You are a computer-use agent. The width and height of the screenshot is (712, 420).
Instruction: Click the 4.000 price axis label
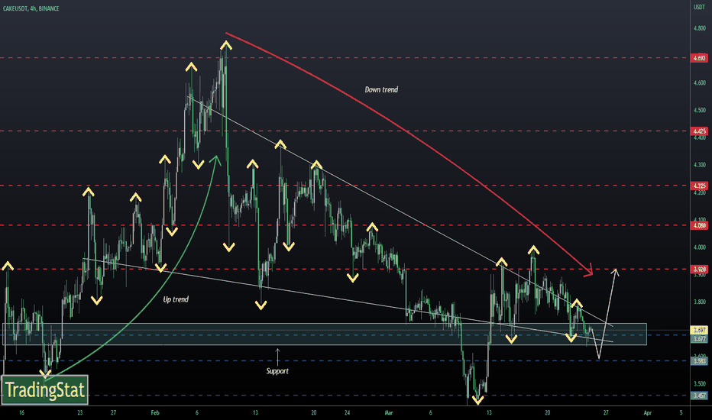[x=699, y=247]
